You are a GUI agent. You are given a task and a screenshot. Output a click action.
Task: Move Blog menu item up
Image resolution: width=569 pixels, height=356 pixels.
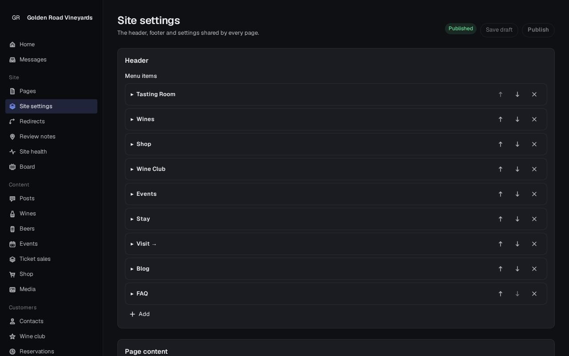pos(501,269)
